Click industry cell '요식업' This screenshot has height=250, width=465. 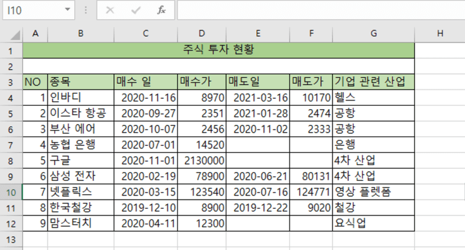pyautogui.click(x=374, y=223)
